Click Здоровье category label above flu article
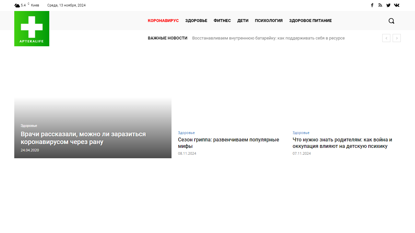Screen dimensions: 415x233 tap(186, 133)
